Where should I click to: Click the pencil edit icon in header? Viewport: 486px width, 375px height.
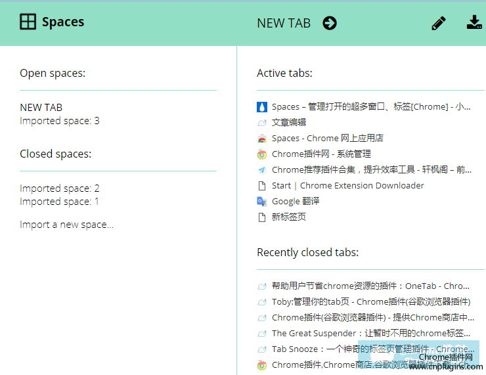(x=439, y=23)
